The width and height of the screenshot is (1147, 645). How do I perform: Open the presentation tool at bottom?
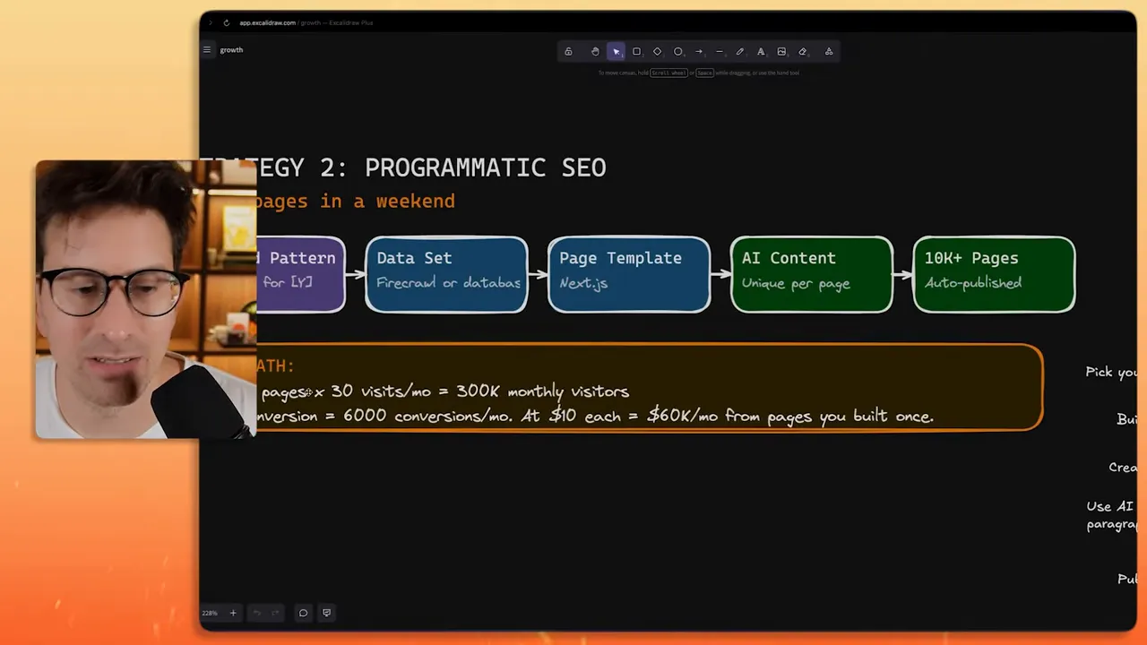click(326, 613)
